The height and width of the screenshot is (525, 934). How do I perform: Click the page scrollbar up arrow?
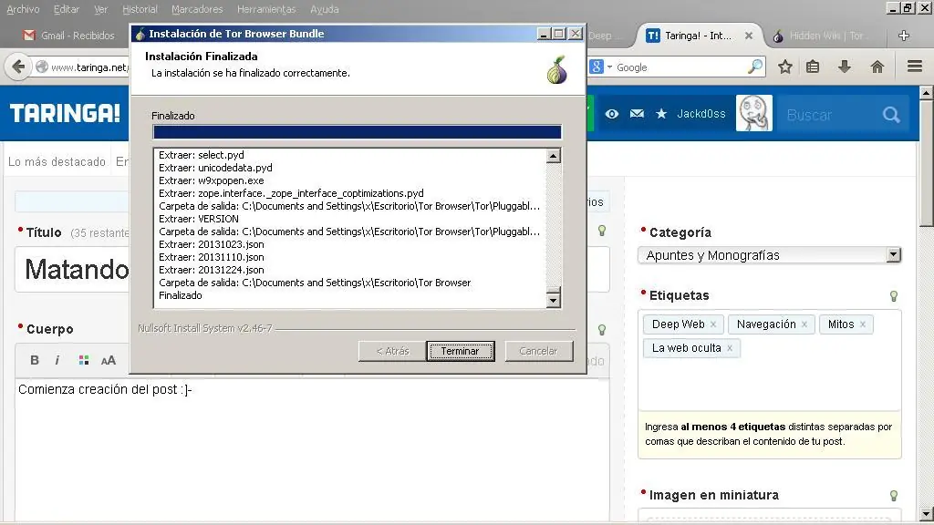(x=926, y=93)
